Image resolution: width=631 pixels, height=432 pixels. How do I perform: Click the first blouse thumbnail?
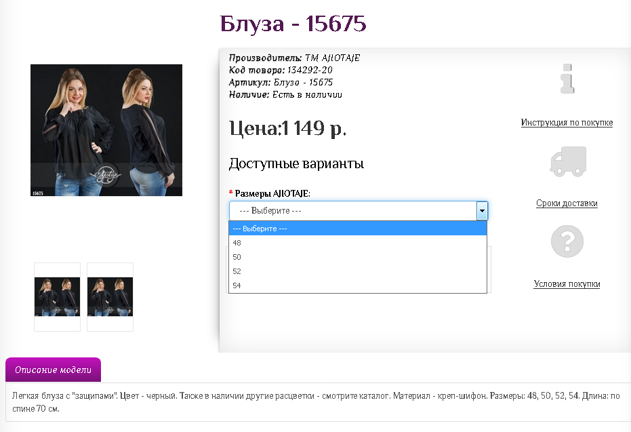(57, 296)
